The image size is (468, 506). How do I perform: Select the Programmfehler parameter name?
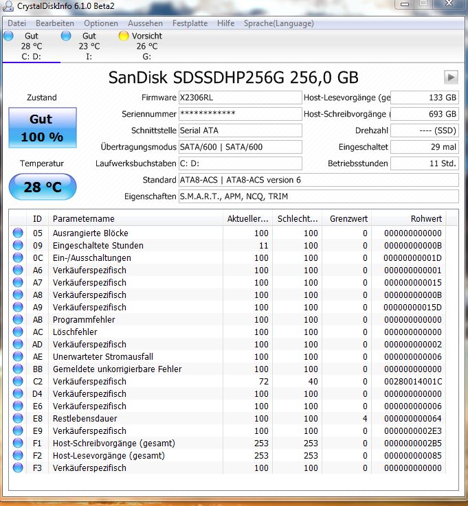click(84, 320)
